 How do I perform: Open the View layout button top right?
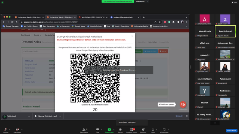pos(235,3)
